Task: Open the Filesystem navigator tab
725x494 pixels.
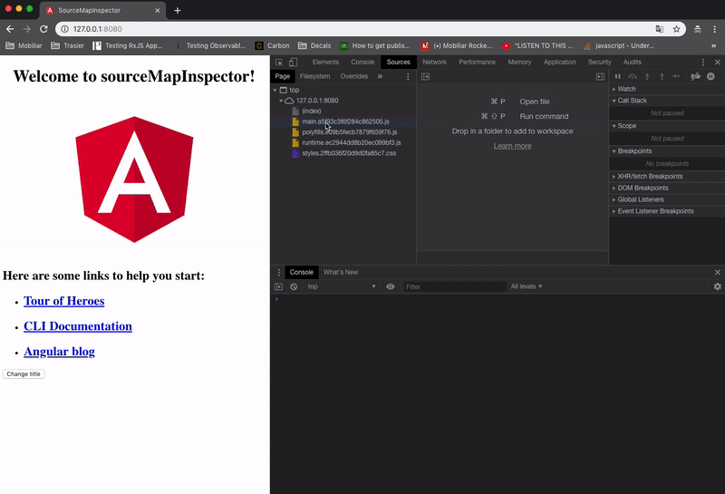Action: click(314, 76)
